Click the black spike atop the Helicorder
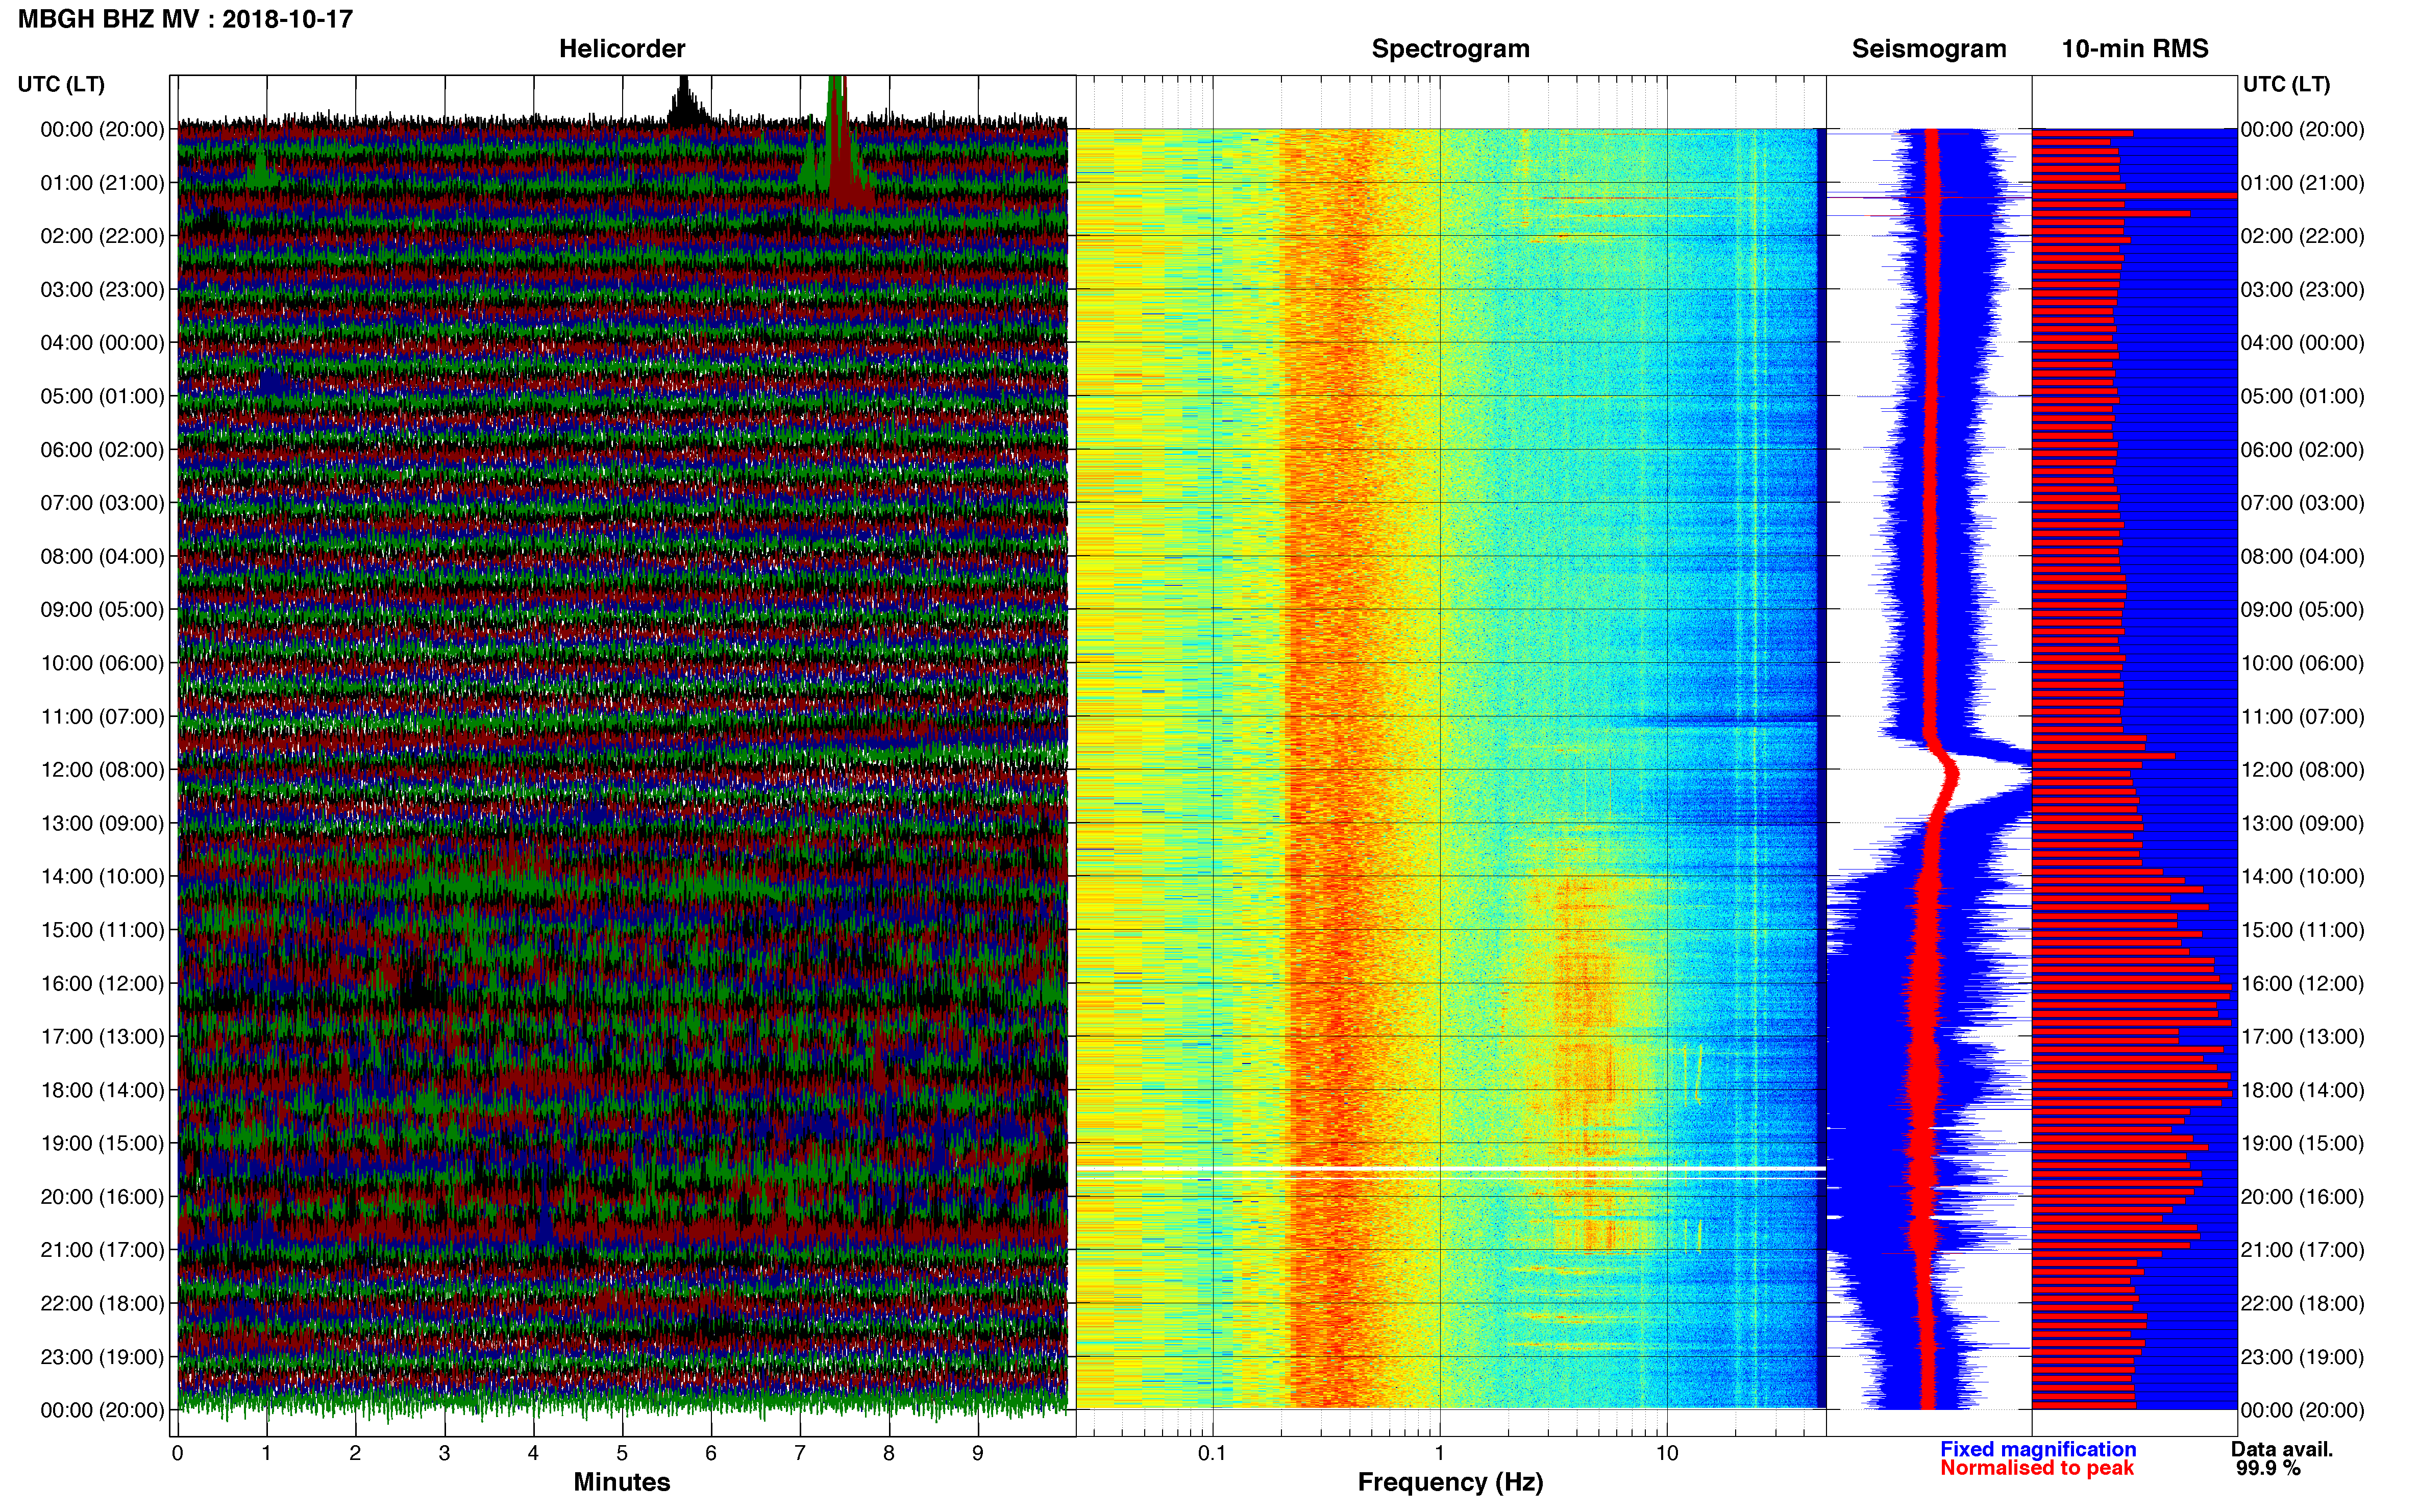2419x1512 pixels. pos(684,102)
